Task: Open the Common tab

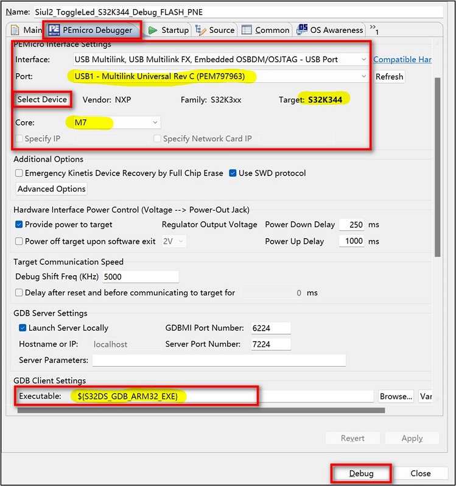Action: 265,30
